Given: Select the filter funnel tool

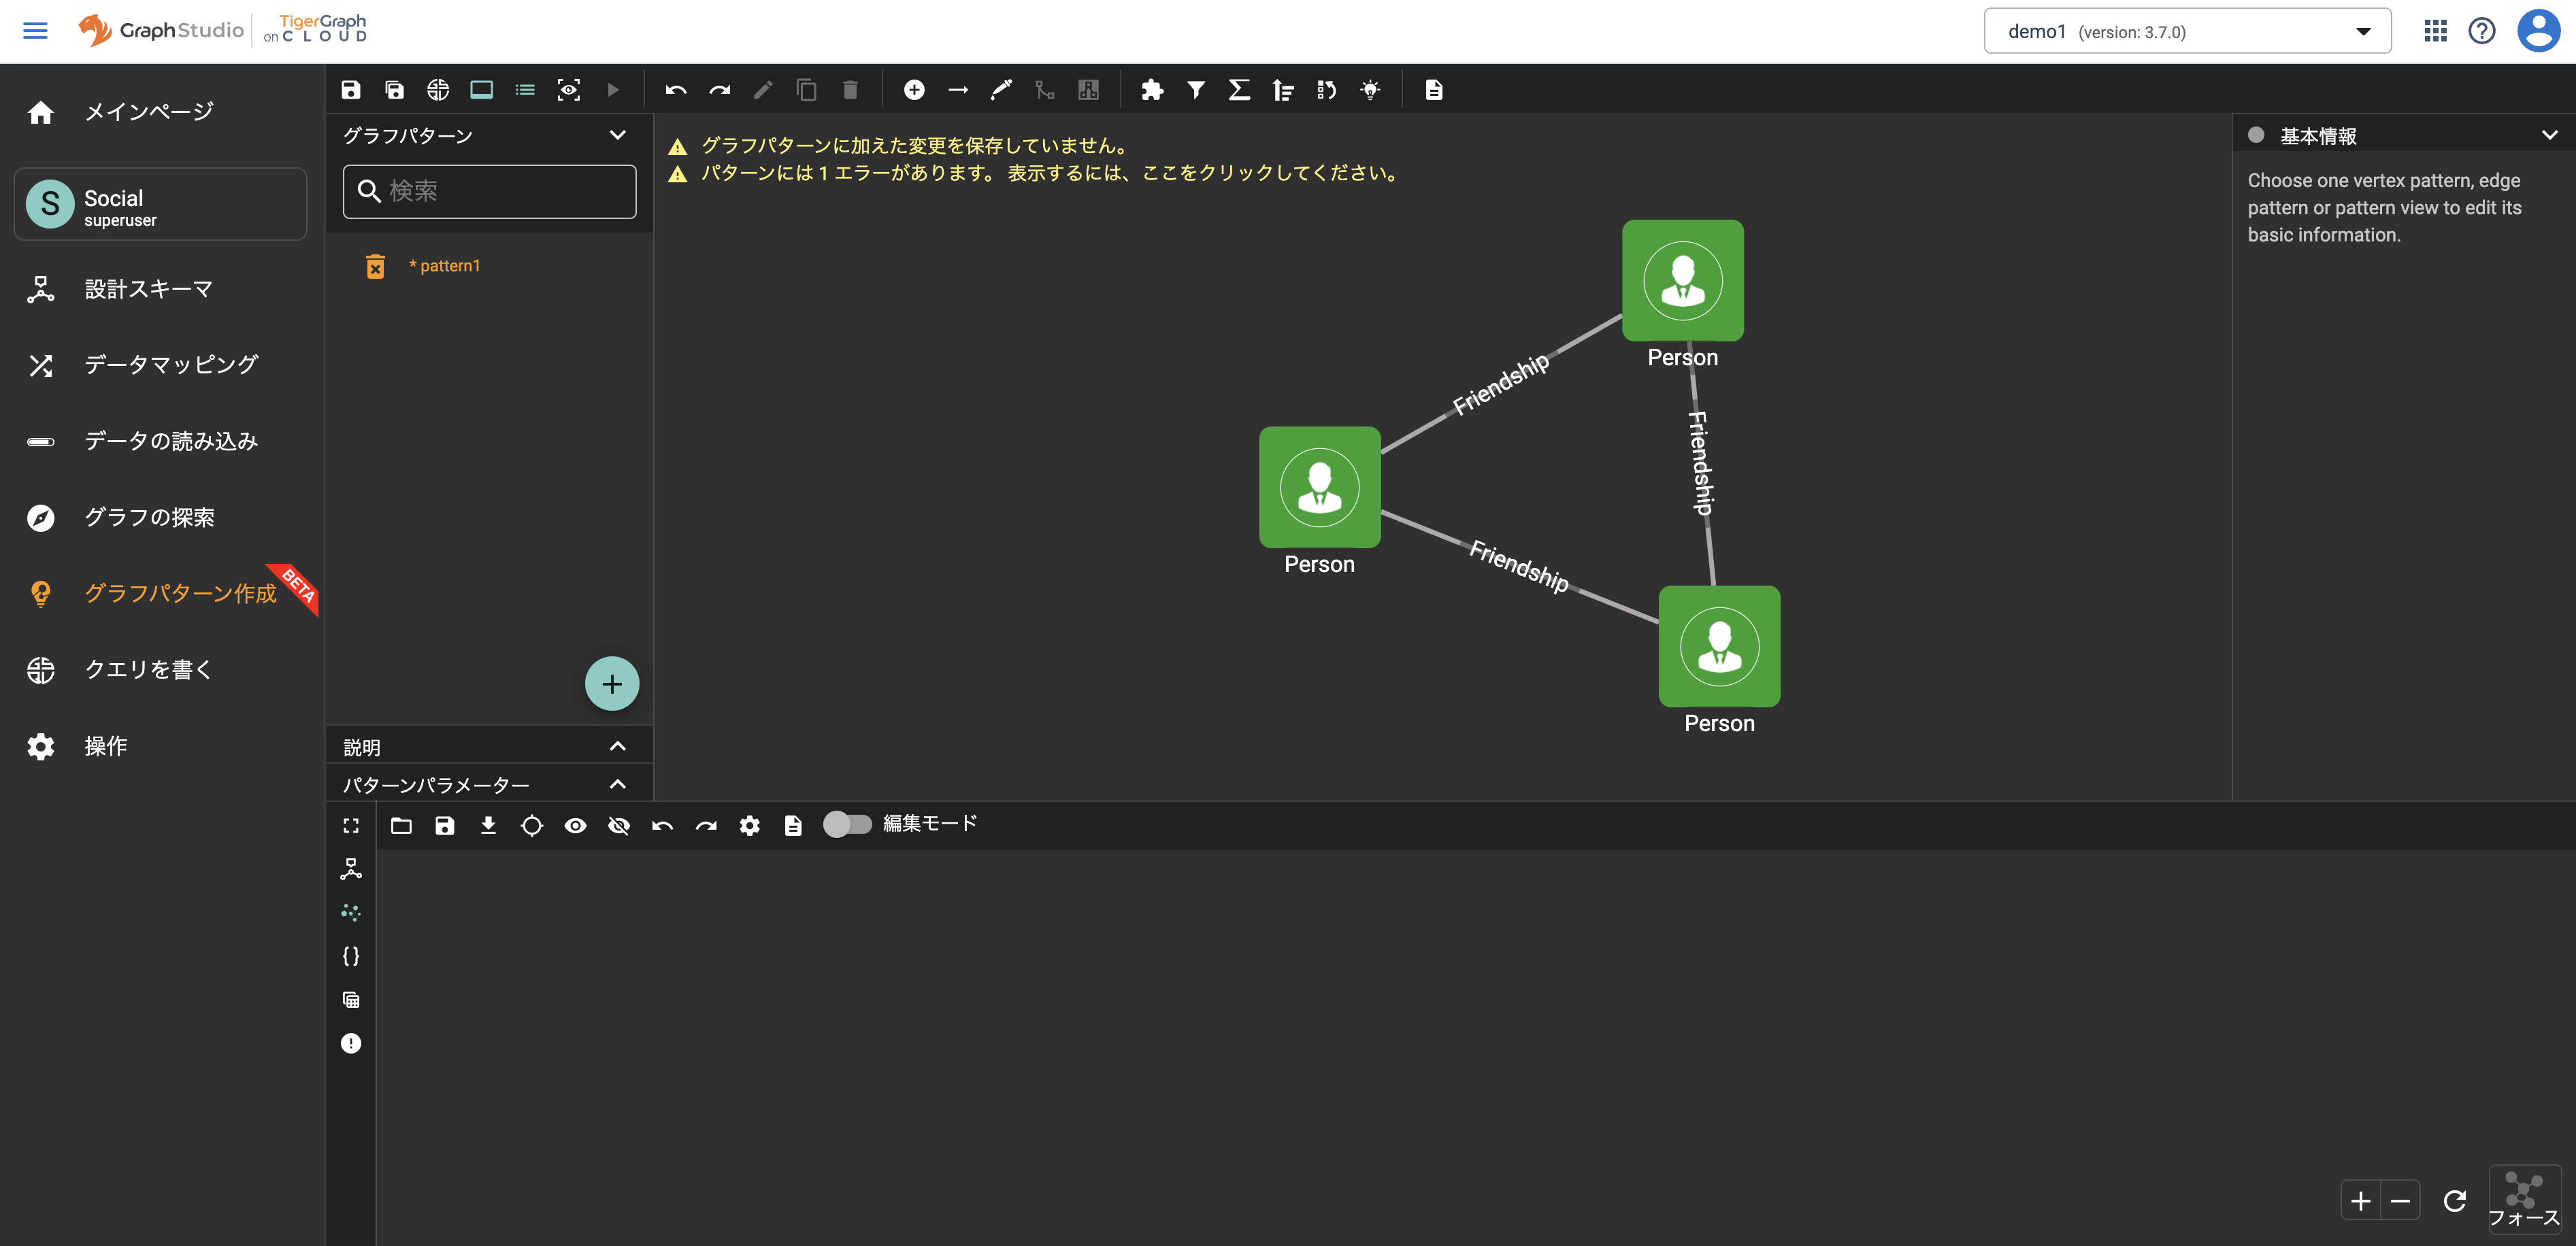Looking at the screenshot, I should (1195, 90).
